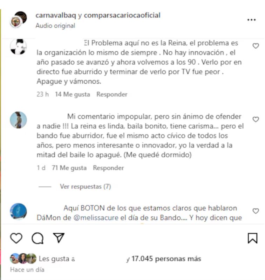265x280 pixels.
Task: Open the three-dot more options menu
Action: click(251, 20)
